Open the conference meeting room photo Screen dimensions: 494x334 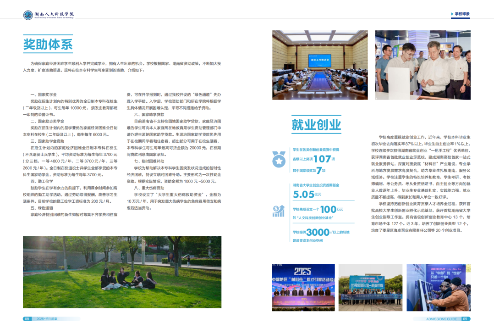pyautogui.click(x=320, y=65)
